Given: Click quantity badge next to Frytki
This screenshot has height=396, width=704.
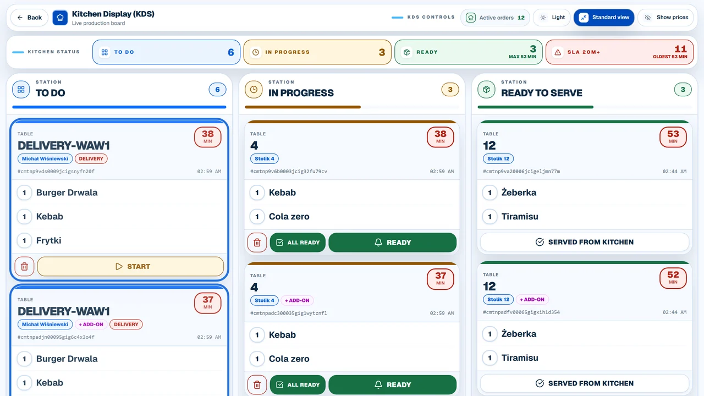Looking at the screenshot, I should [x=24, y=240].
